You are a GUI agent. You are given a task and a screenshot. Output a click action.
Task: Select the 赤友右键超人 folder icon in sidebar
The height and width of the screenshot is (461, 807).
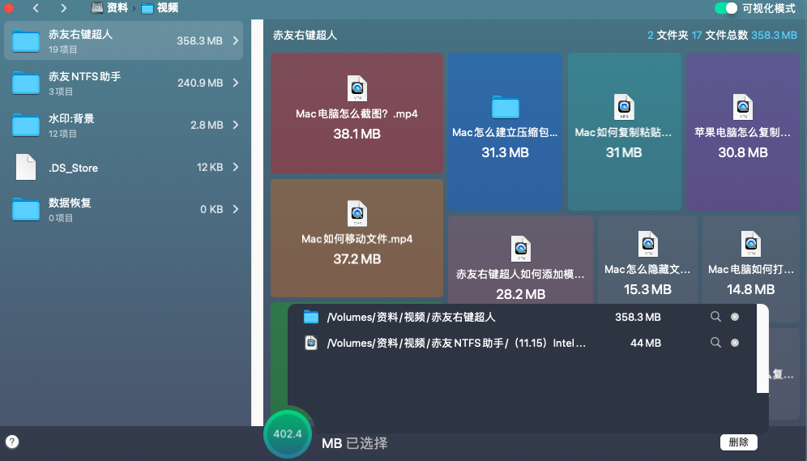coord(26,41)
